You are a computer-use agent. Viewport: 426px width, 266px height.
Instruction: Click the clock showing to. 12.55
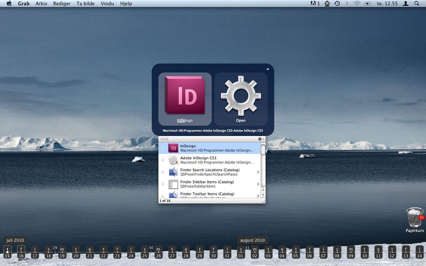[x=387, y=4]
